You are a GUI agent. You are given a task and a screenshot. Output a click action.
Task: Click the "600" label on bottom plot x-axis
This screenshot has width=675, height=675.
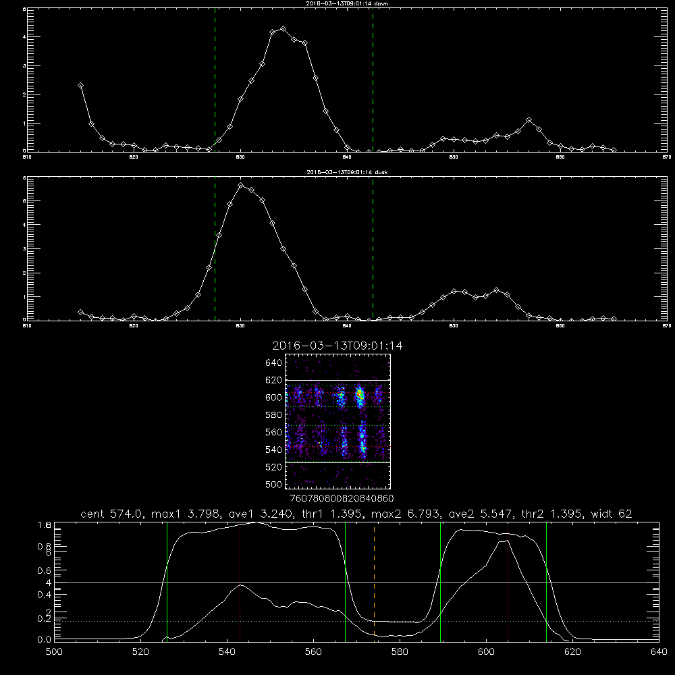click(486, 651)
